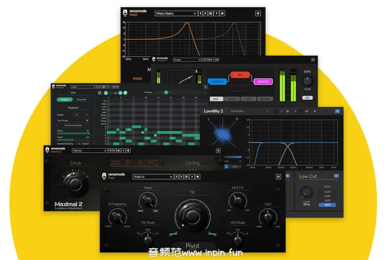This screenshot has height=260, width=390.
Task: Open the Choppy preset dropdown in Complexer 2
Action: (x=187, y=60)
